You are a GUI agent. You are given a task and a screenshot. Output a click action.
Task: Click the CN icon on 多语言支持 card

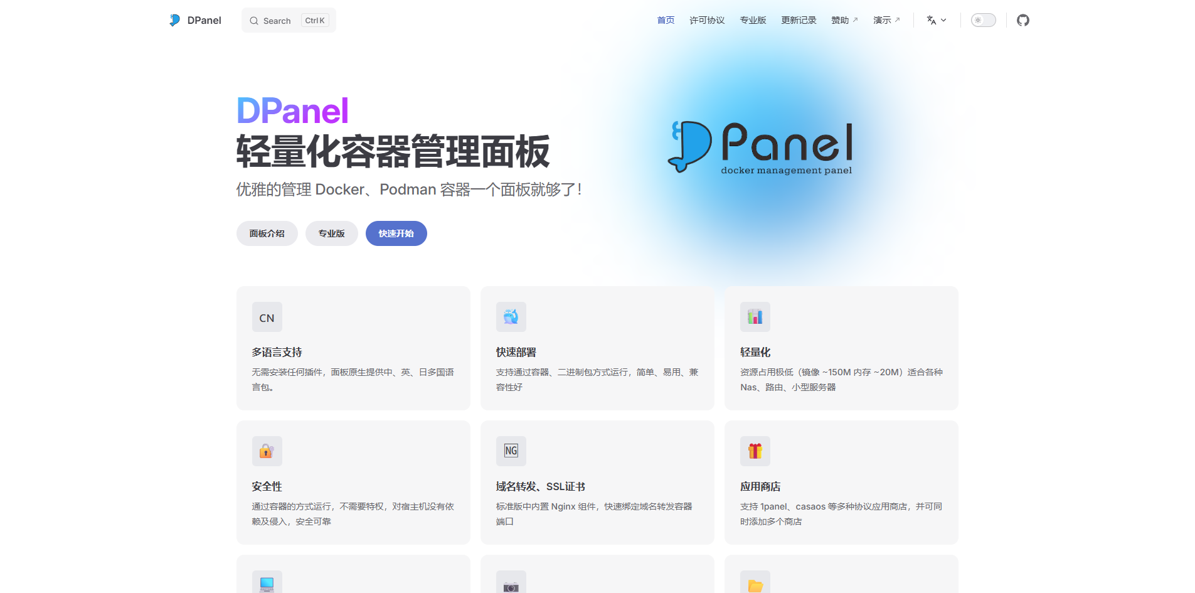tap(267, 317)
